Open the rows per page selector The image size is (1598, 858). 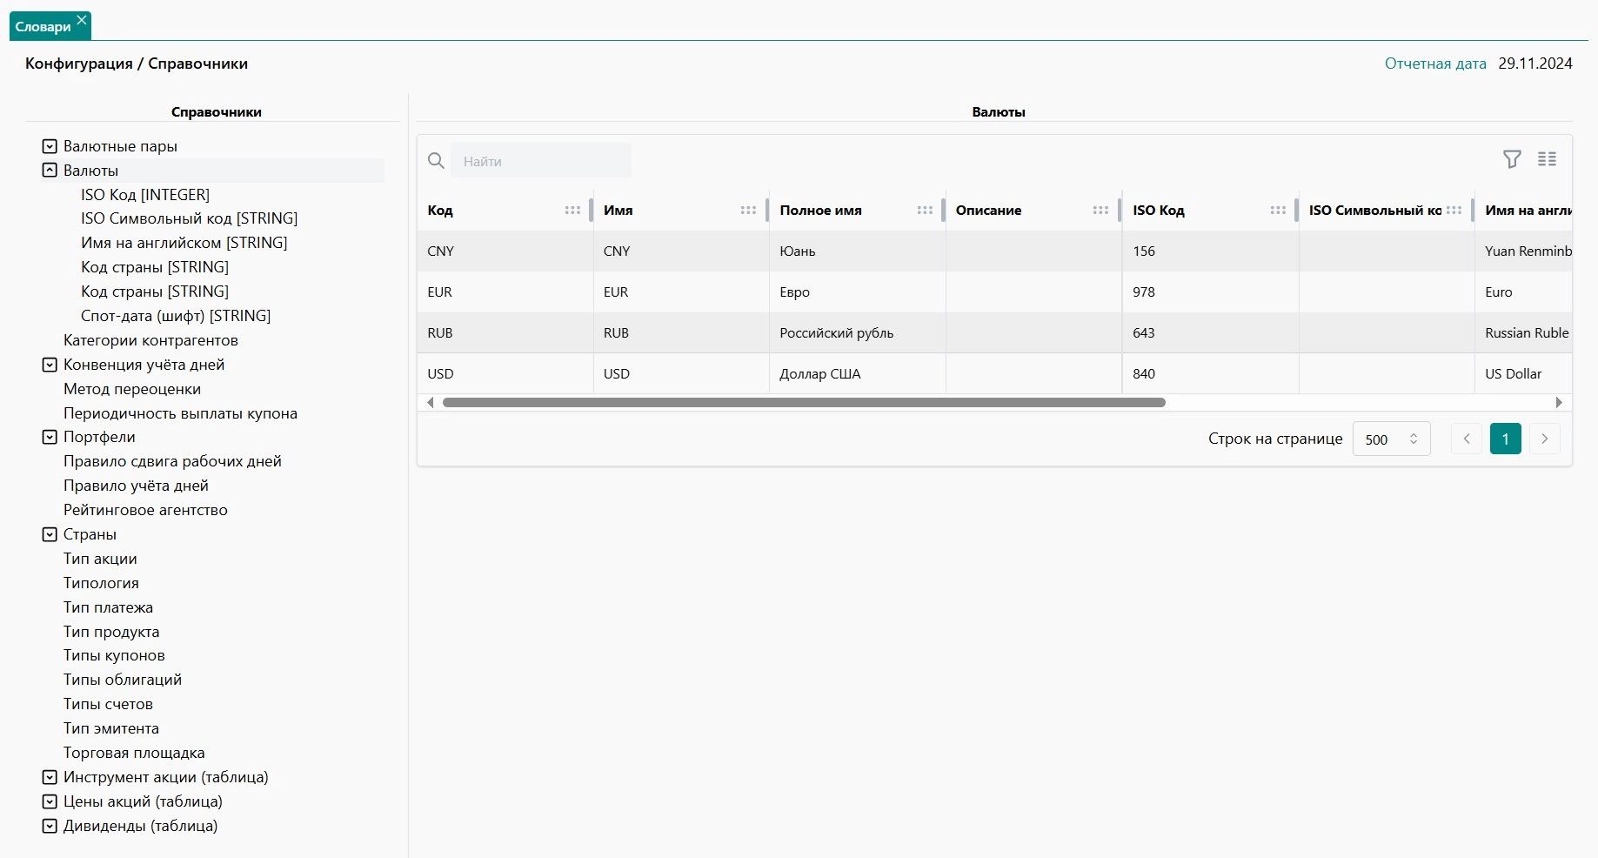(x=1391, y=439)
